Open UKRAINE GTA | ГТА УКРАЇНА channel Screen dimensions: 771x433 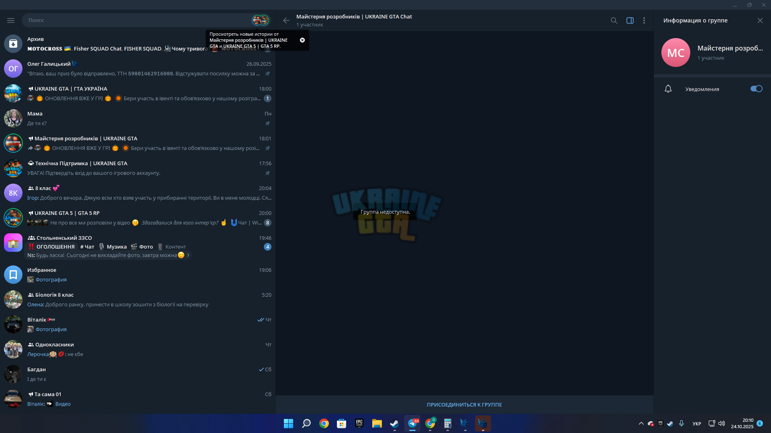click(x=138, y=93)
